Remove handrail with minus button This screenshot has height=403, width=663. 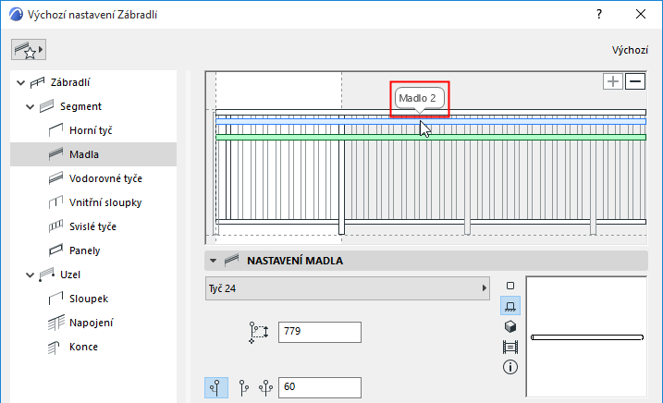[x=635, y=81]
